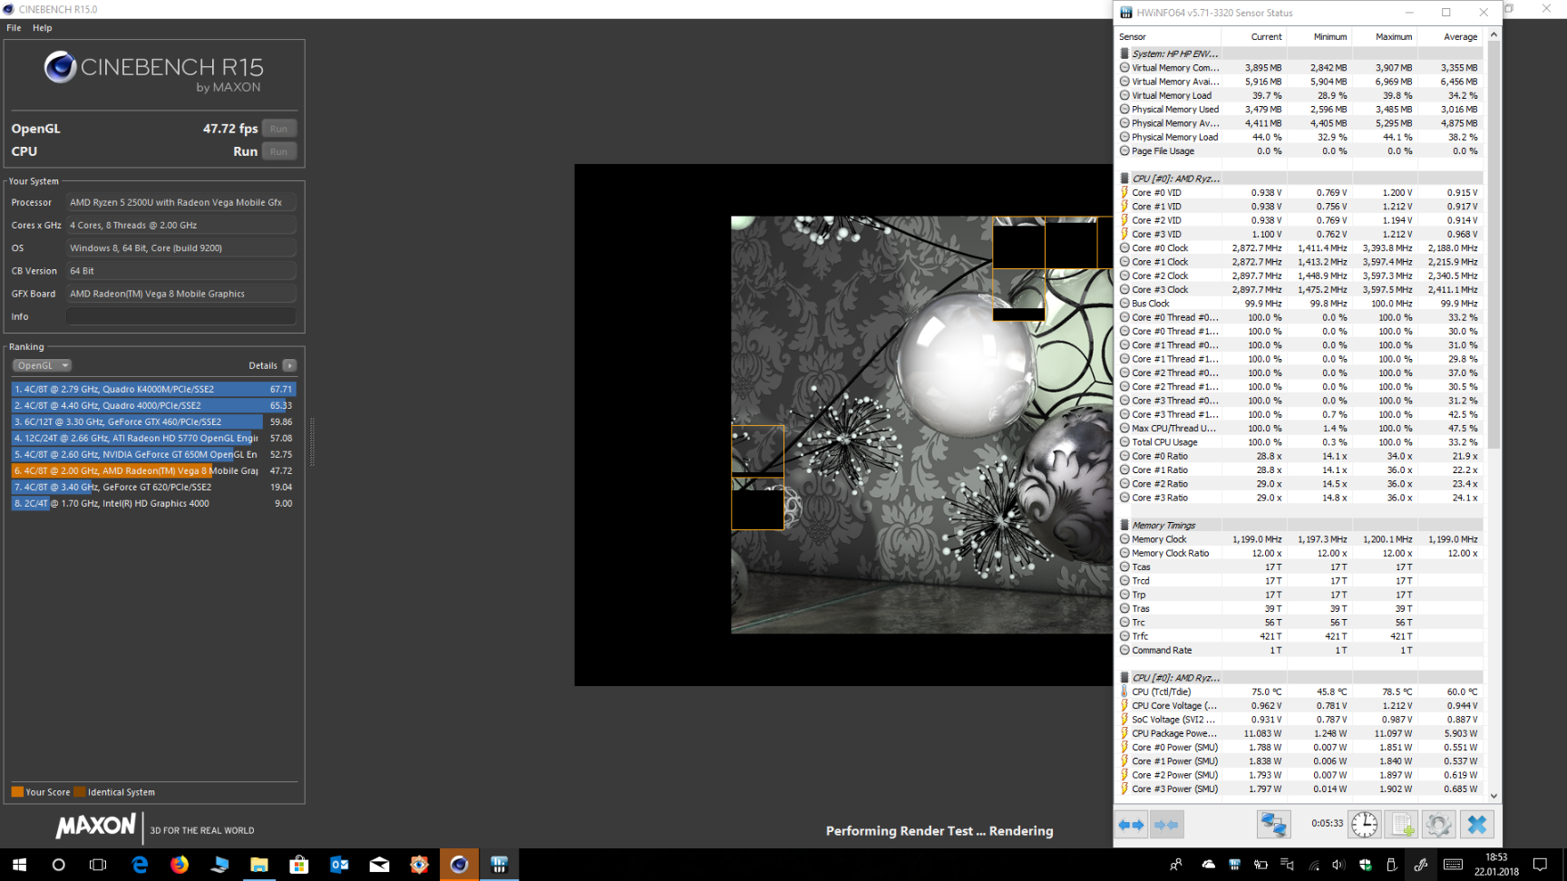
Task: Select ranking entry Intel HD Graphics 4000
Action: [153, 503]
